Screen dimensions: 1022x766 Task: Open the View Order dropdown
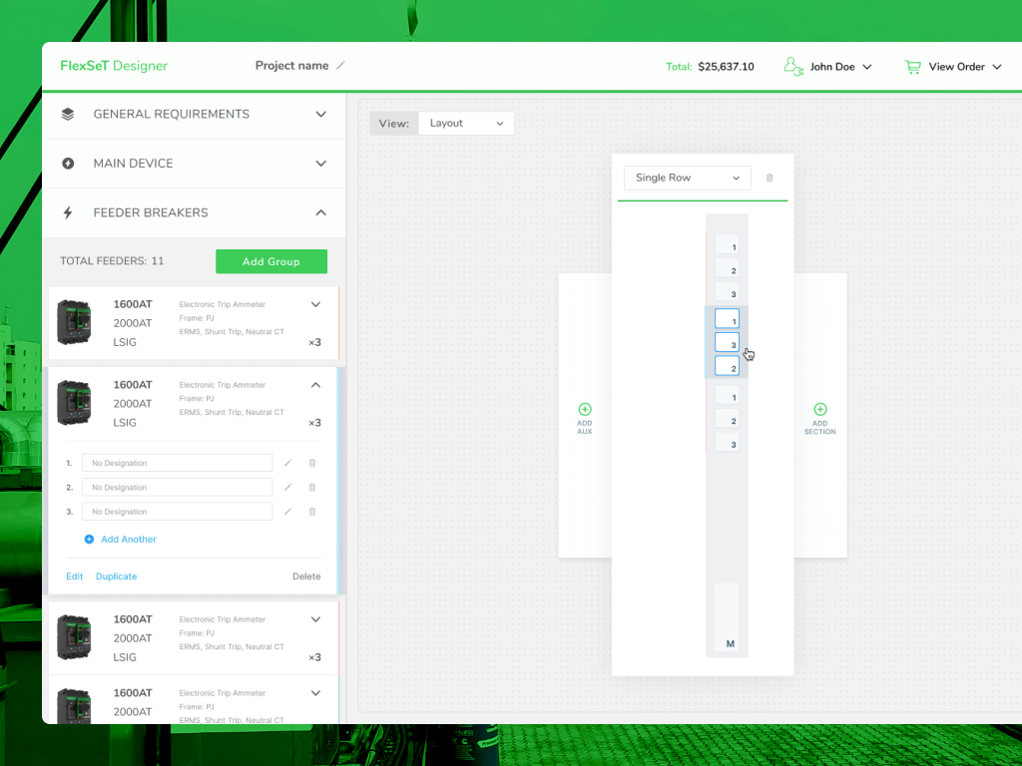click(x=965, y=67)
